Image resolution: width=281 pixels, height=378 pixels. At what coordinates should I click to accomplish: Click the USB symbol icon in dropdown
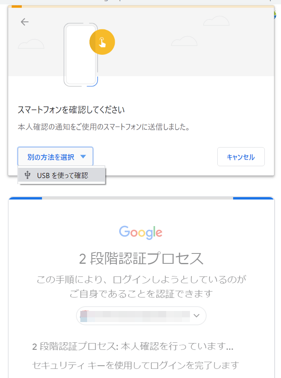click(x=27, y=175)
